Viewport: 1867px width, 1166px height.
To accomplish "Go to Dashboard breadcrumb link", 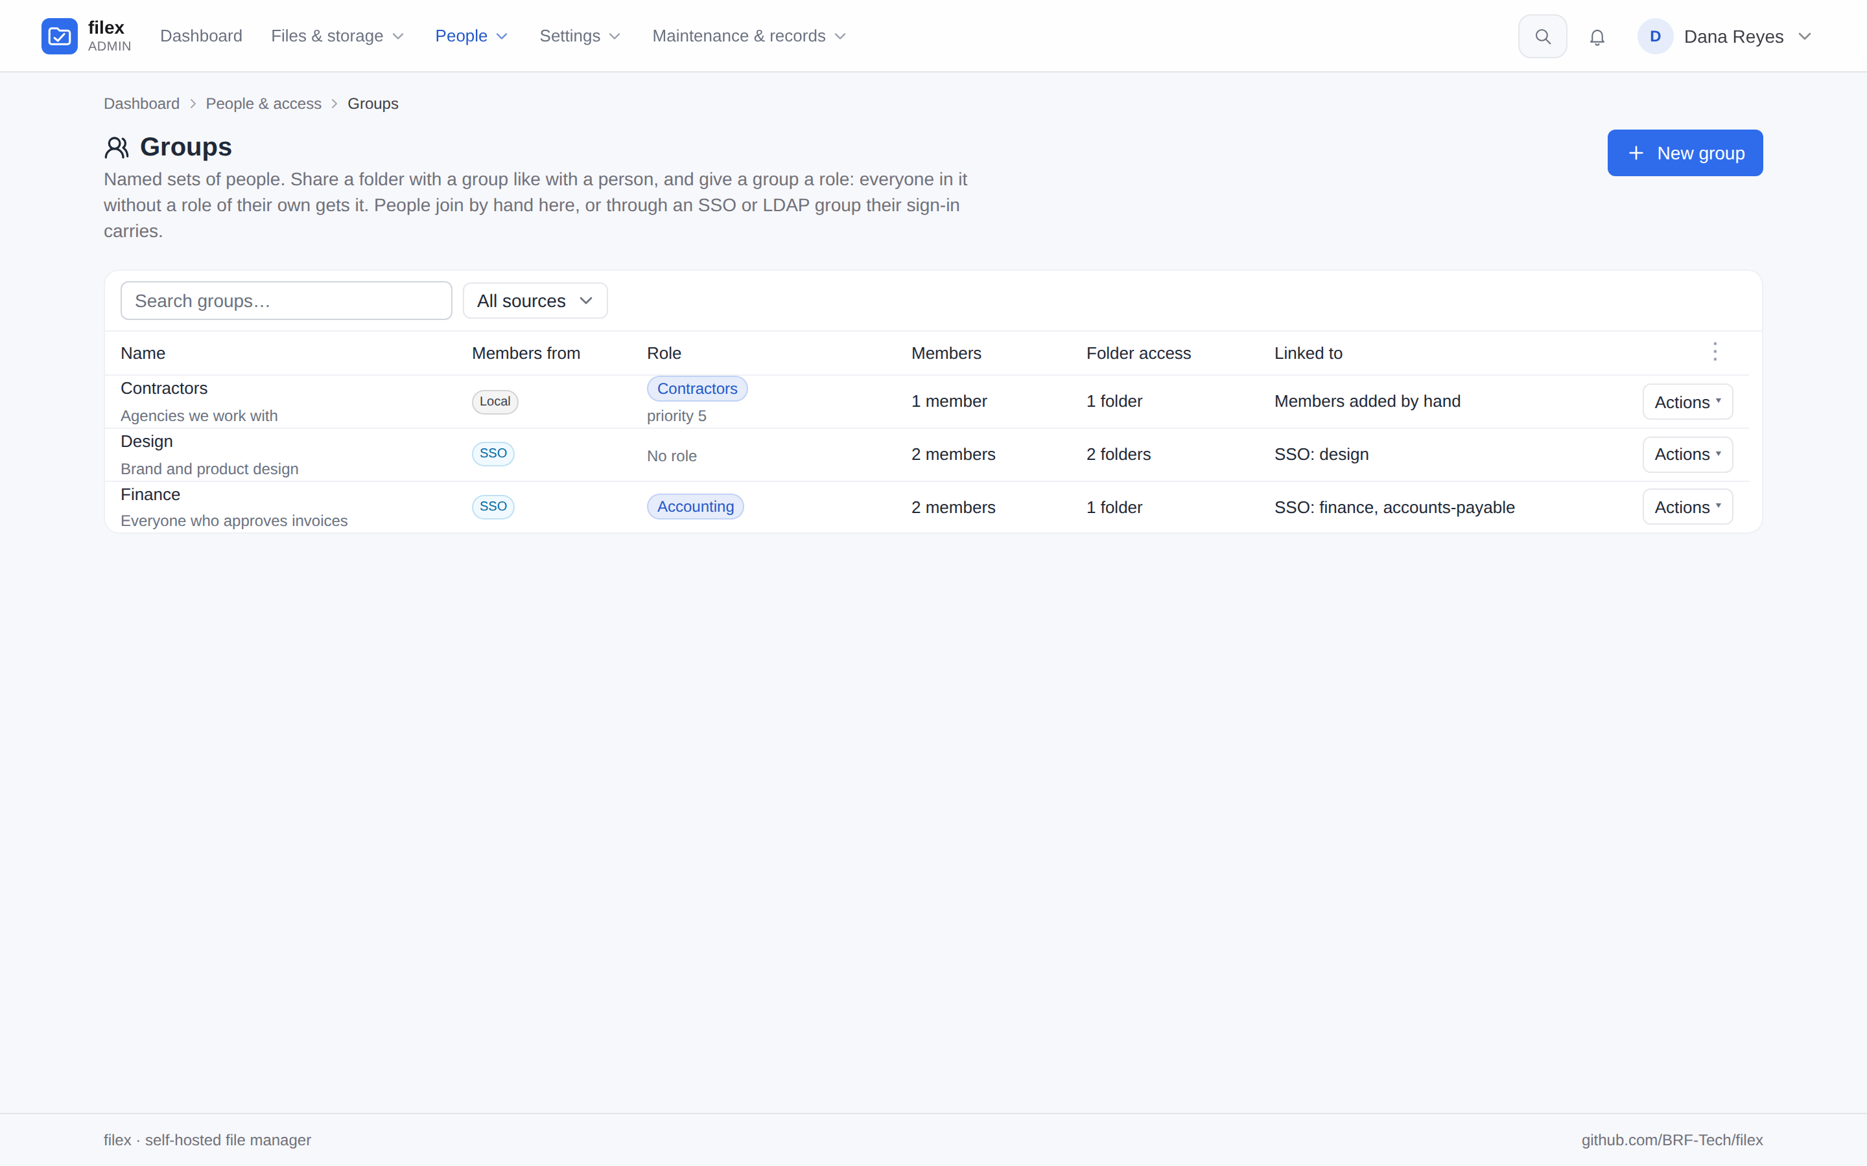I will click(x=142, y=104).
